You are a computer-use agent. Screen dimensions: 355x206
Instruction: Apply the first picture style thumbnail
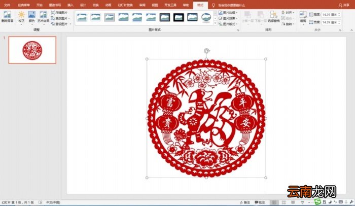pos(82,17)
